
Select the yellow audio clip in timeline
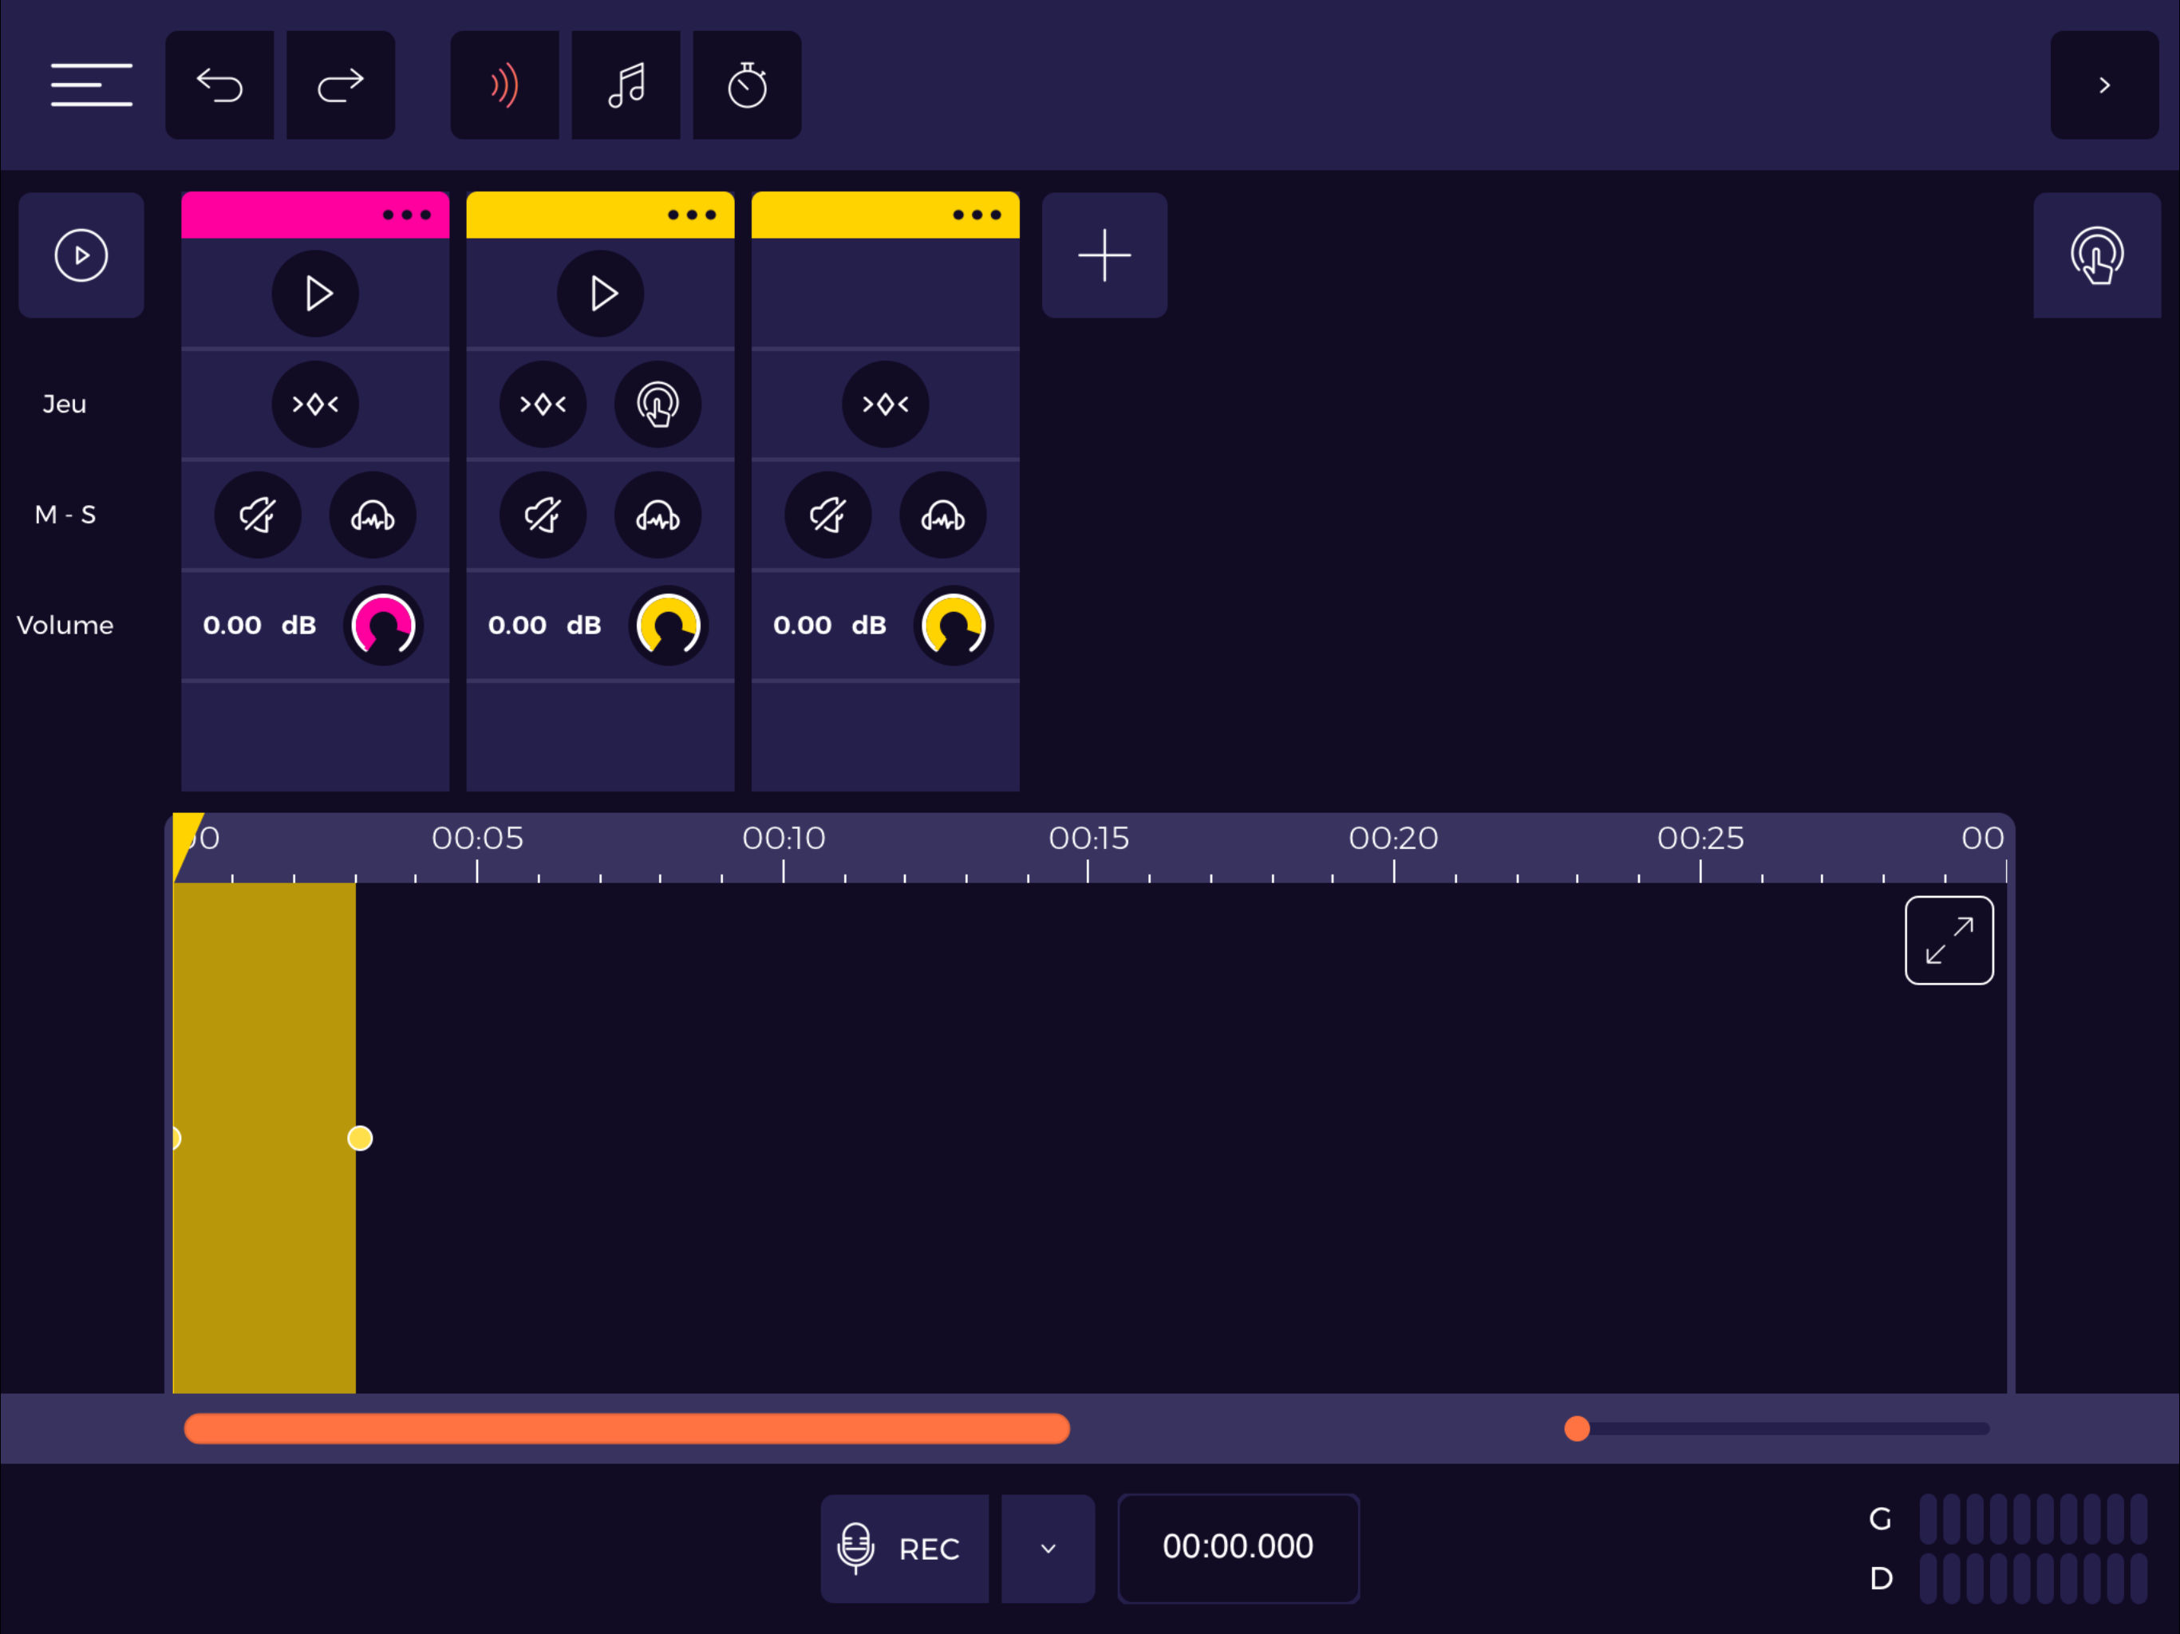264,1139
